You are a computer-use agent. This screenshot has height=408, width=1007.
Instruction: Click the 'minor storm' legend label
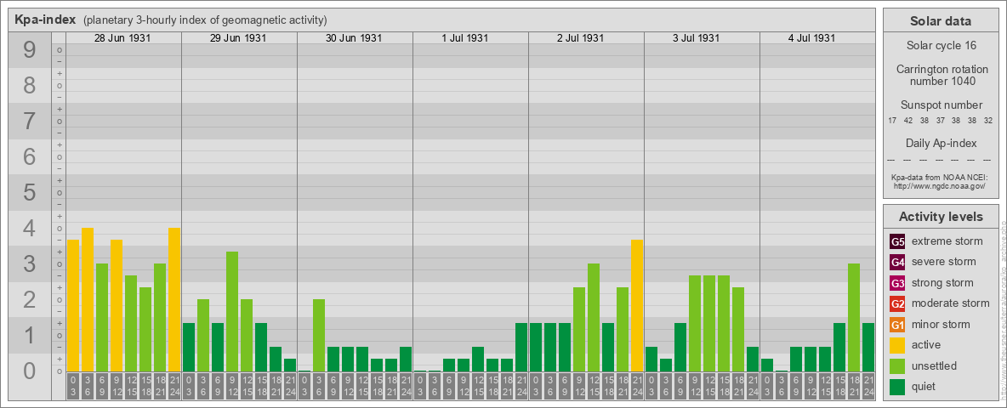941,324
